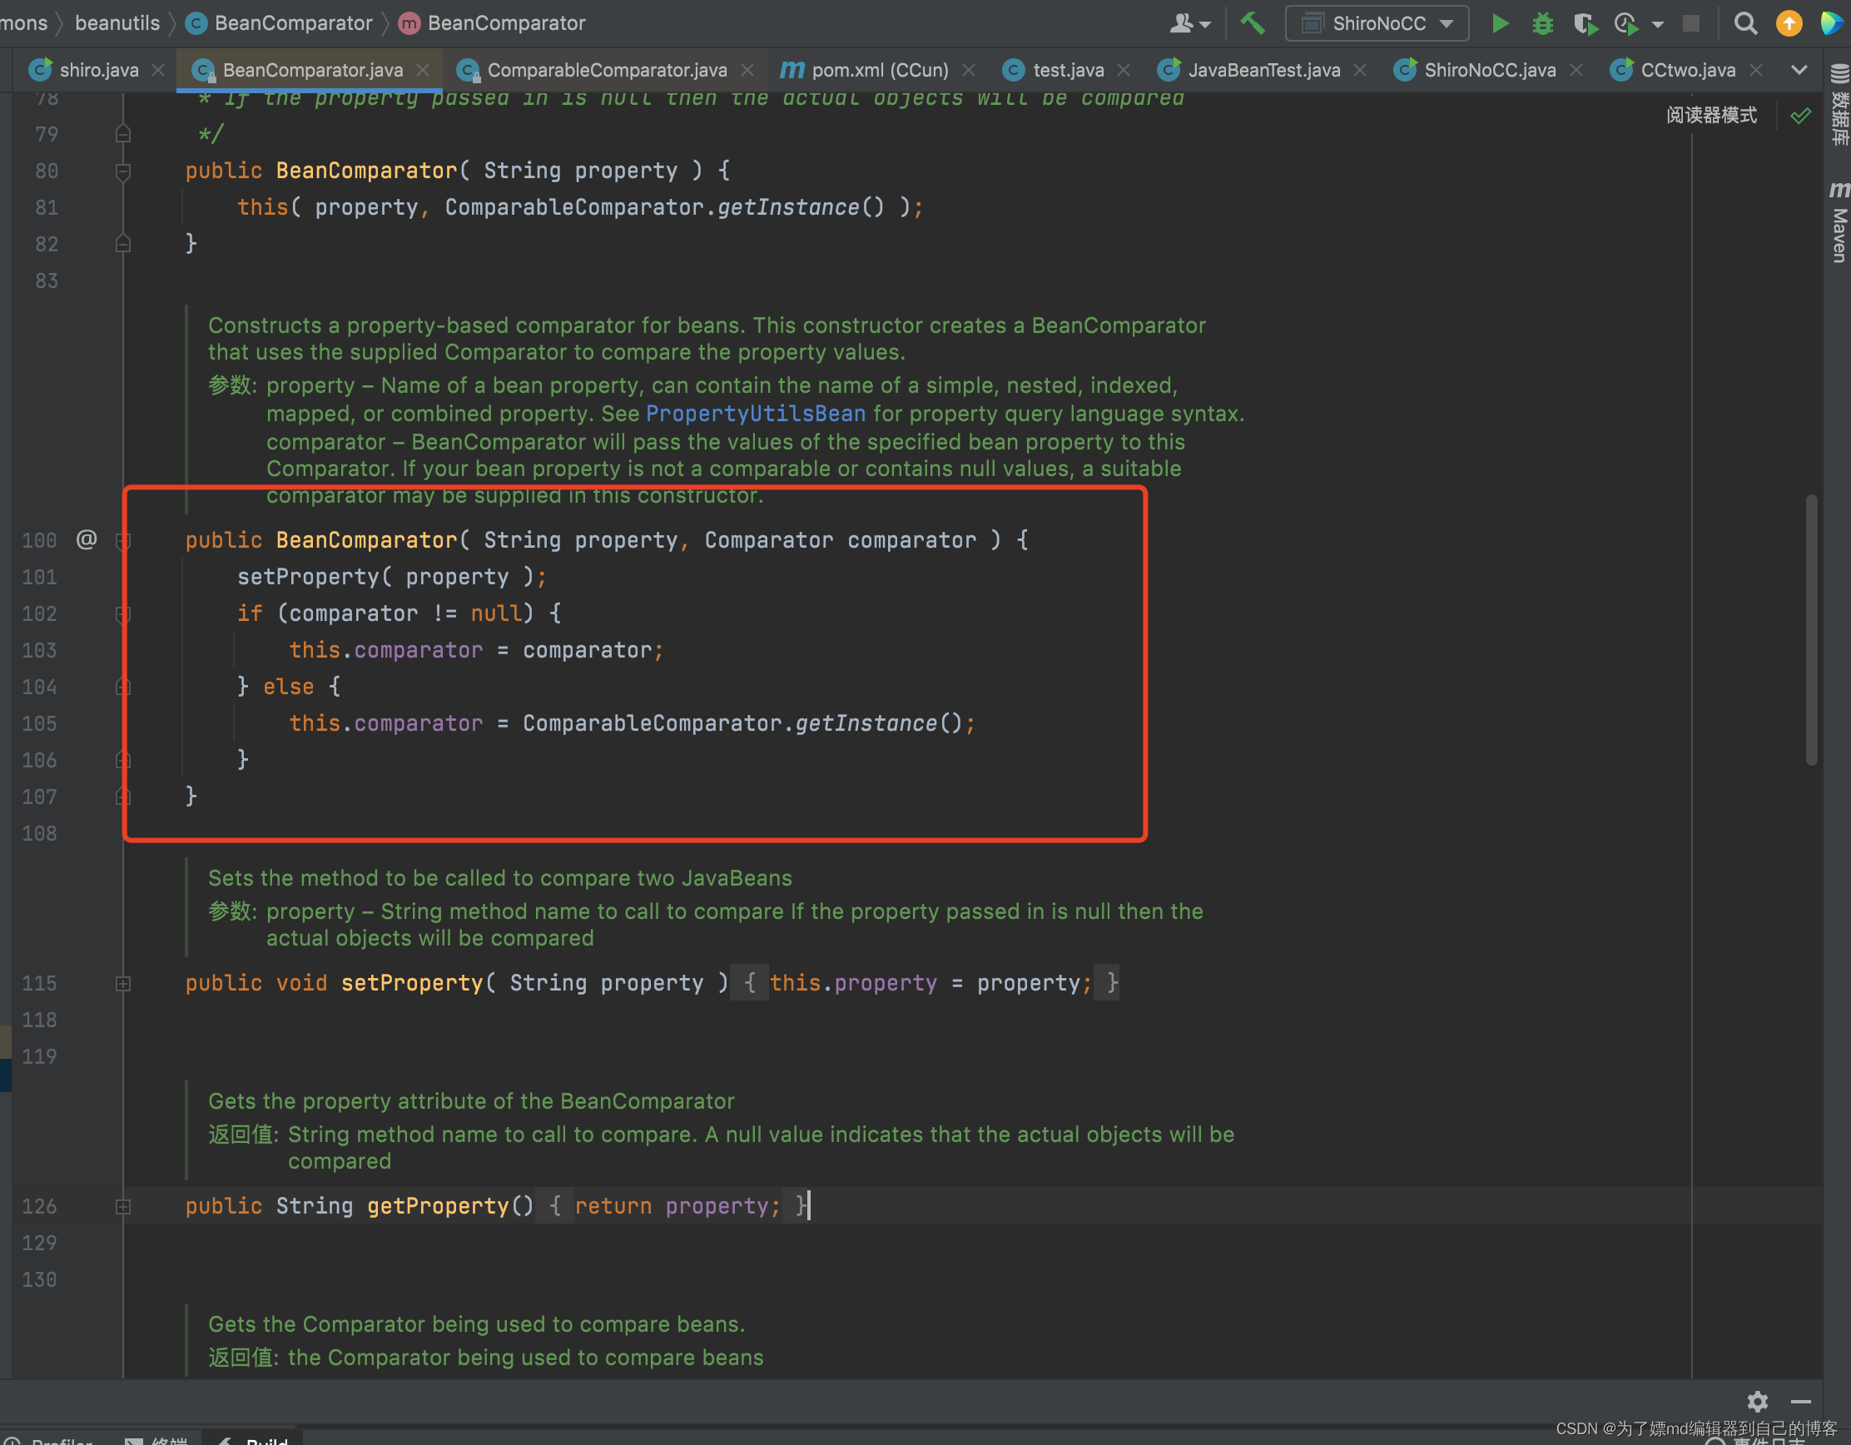
Task: Close the test.java tab
Action: coord(1124,71)
